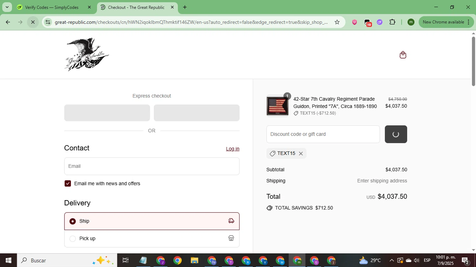Click the forward navigation arrow
The image size is (476, 267).
click(20, 22)
